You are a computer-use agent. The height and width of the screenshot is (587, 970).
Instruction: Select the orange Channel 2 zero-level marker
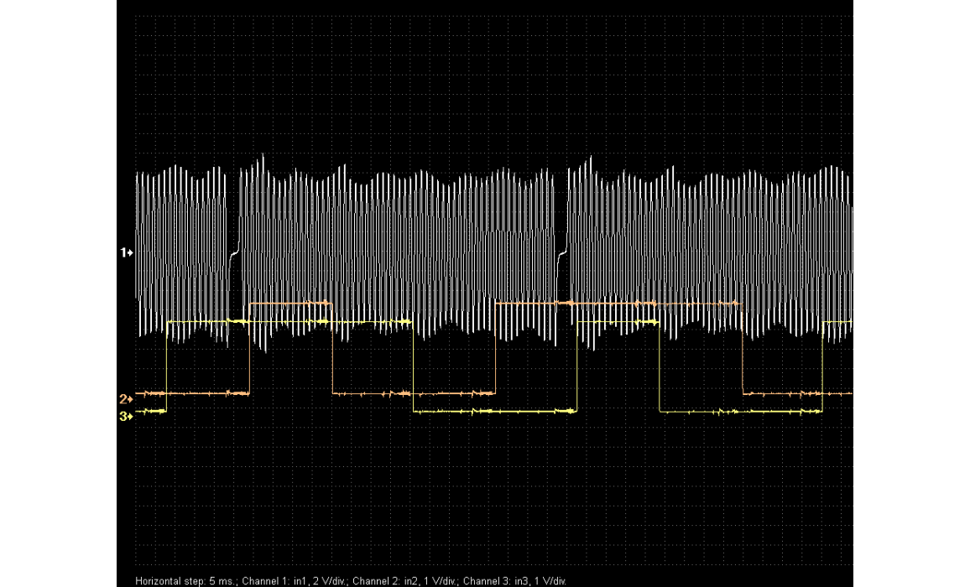(127, 398)
